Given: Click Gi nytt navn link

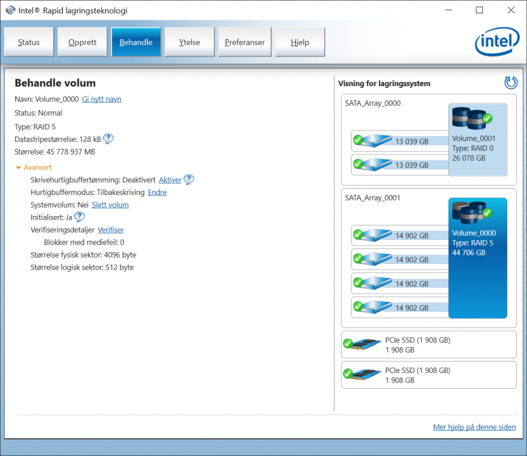Looking at the screenshot, I should [101, 99].
